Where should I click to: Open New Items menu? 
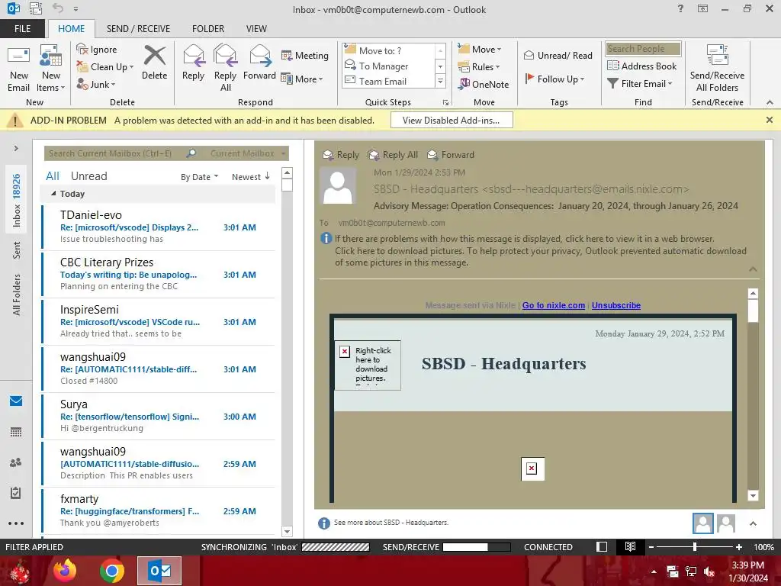51,69
